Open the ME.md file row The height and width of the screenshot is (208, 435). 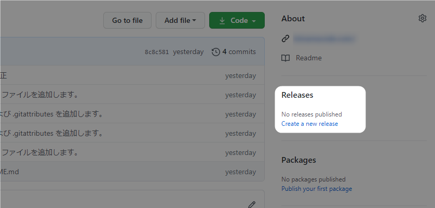coord(9,172)
